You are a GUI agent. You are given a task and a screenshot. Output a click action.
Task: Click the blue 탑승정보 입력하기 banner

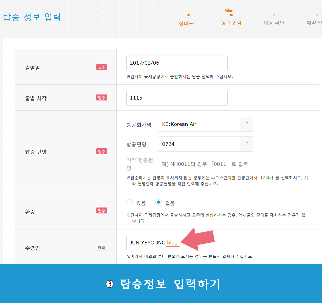(161, 284)
